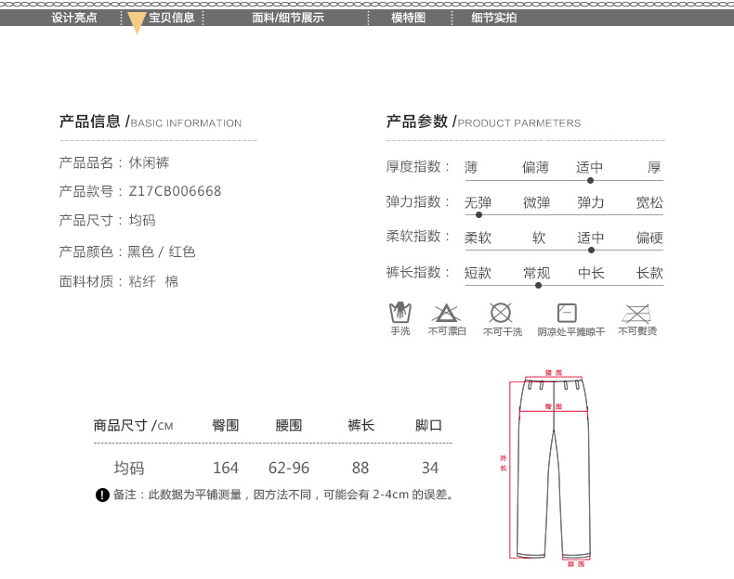Click the color value 黑色 / 红色
This screenshot has width=734, height=579.
162,251
